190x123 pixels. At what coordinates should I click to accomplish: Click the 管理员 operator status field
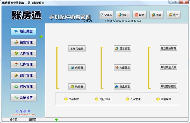(x=32, y=120)
